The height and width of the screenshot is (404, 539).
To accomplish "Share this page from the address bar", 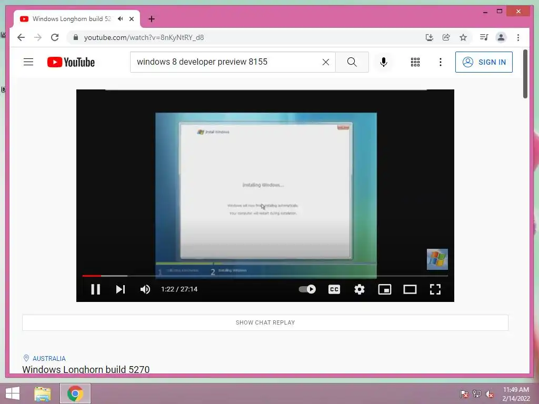I will coord(446,37).
